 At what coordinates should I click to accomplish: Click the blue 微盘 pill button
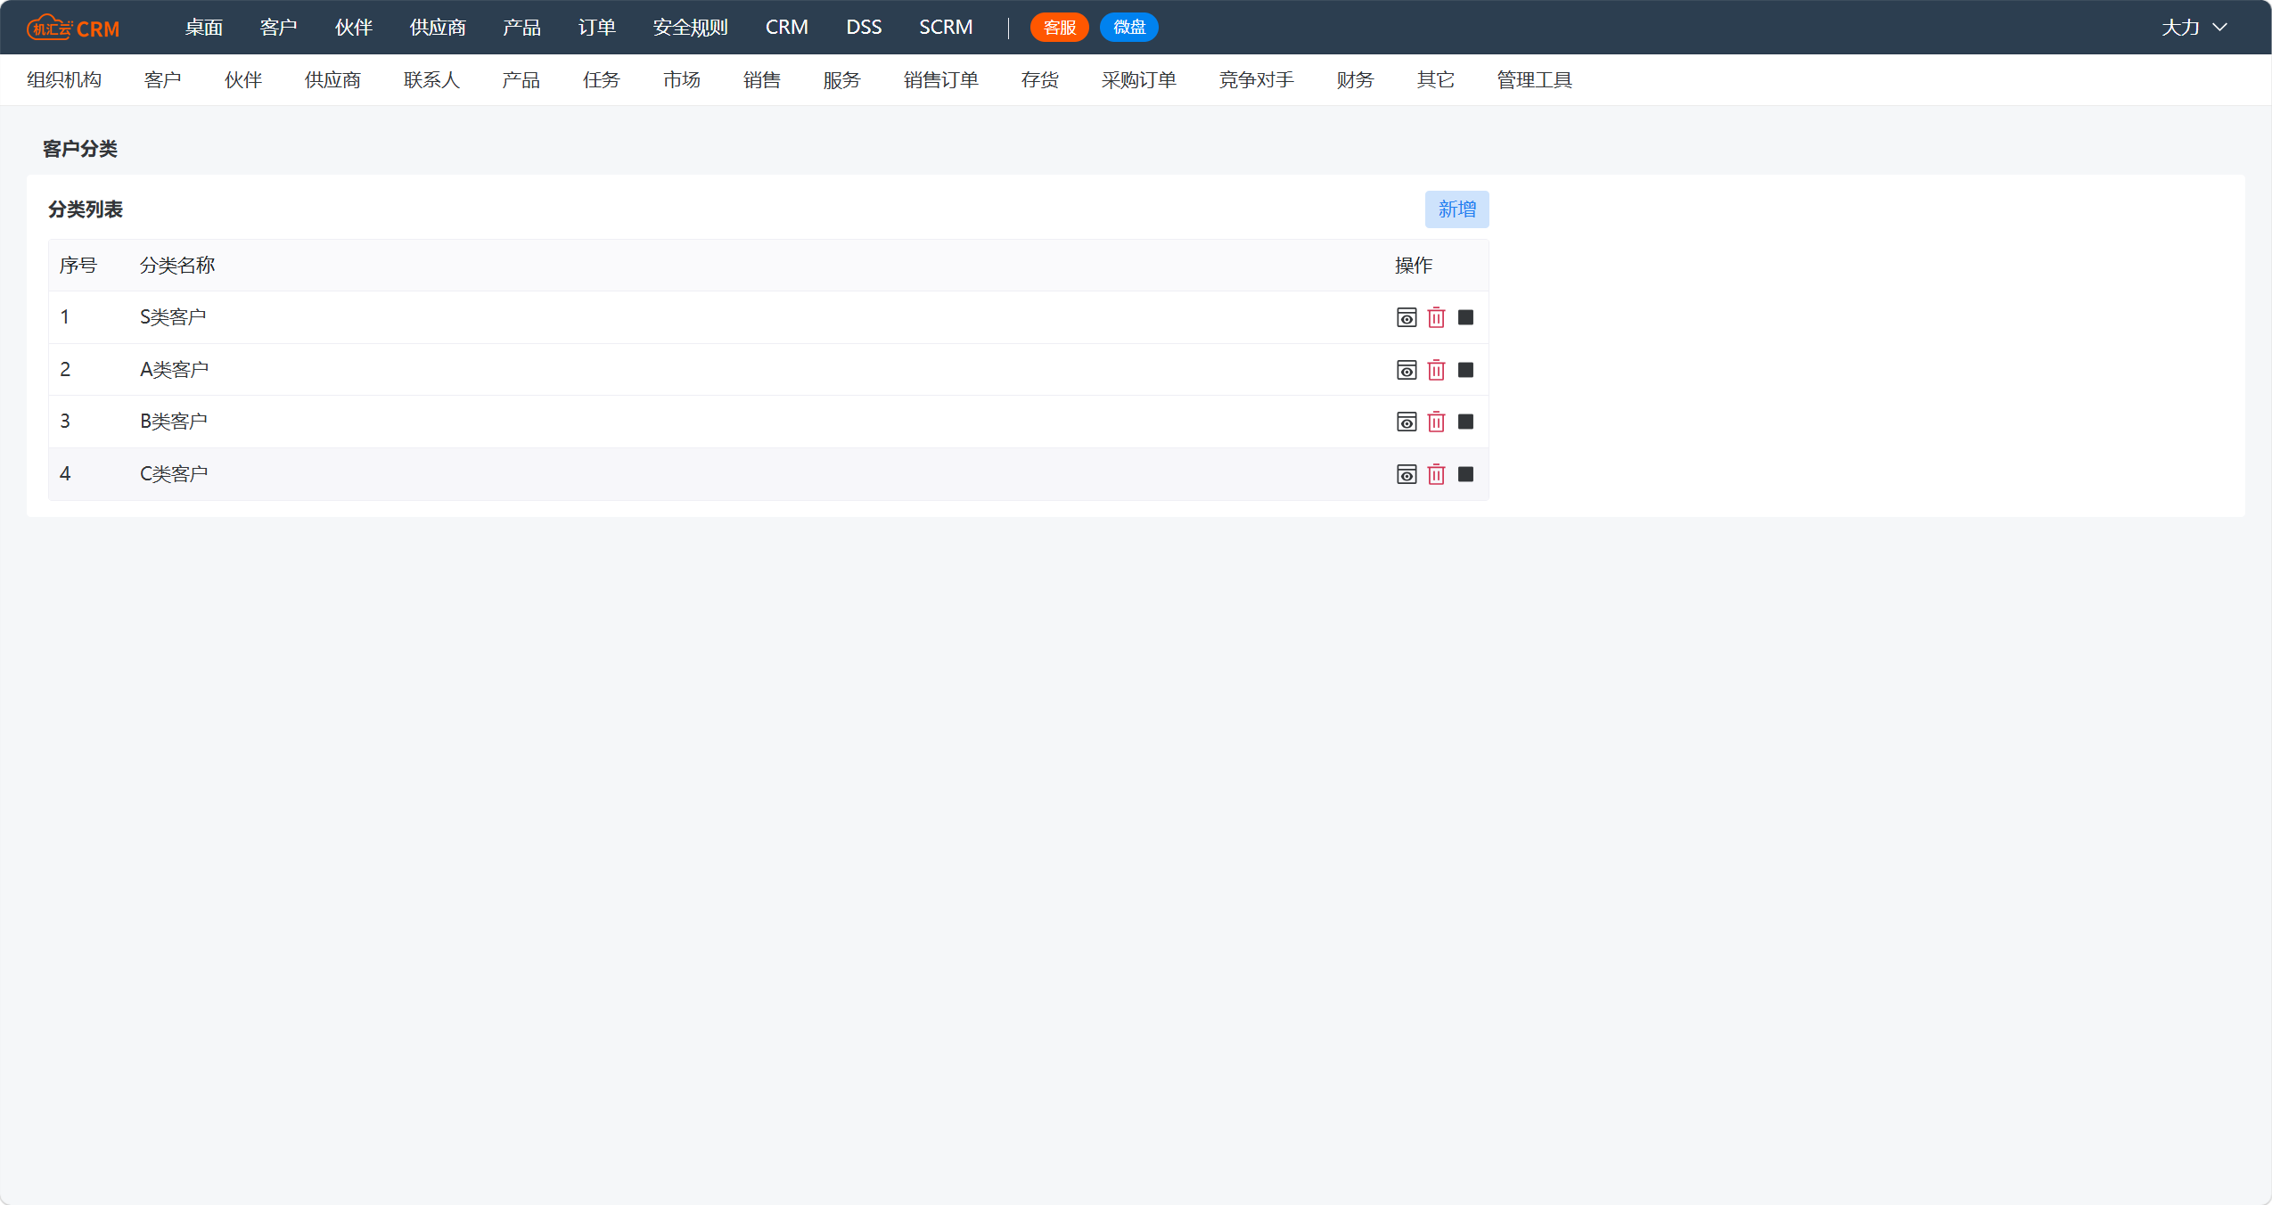point(1128,28)
